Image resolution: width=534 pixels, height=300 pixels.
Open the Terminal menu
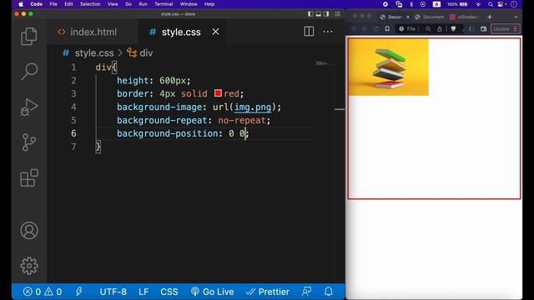click(164, 4)
